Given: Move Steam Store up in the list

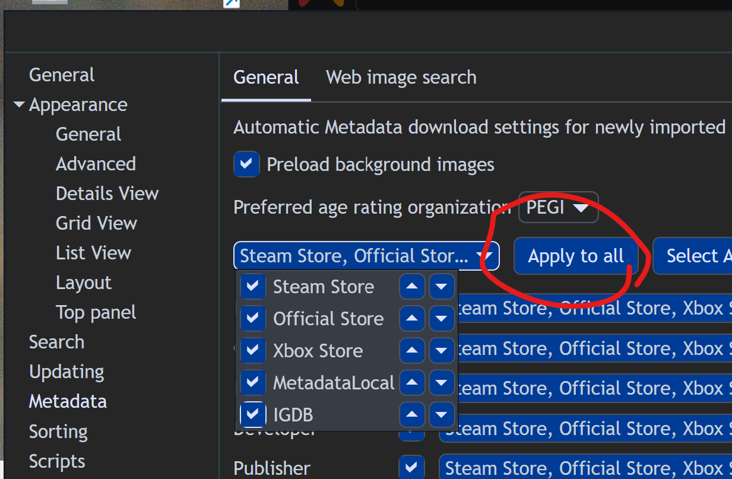Looking at the screenshot, I should coord(413,287).
